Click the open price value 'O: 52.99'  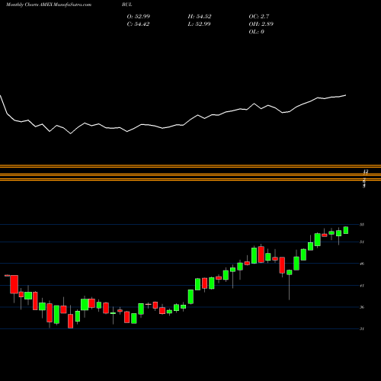click(139, 17)
